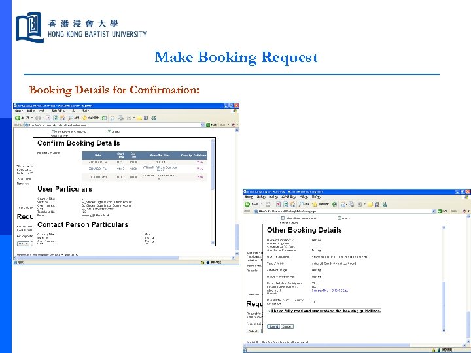471x353 pixels.
Task: Click Messenger icon in Confirm Booking Details browser toolbar
Action: pyautogui.click(x=154, y=118)
